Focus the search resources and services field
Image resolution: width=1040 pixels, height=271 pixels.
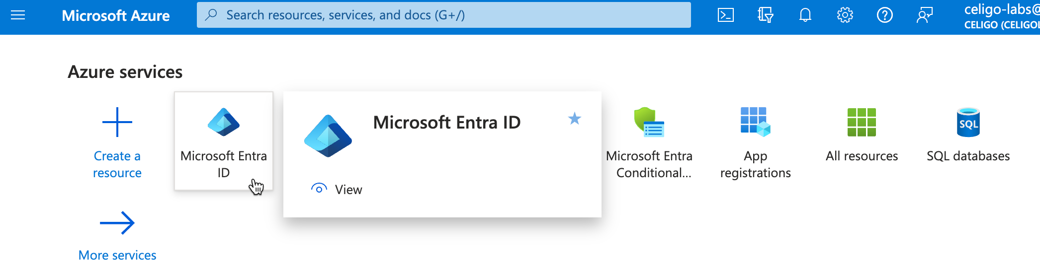tap(443, 15)
